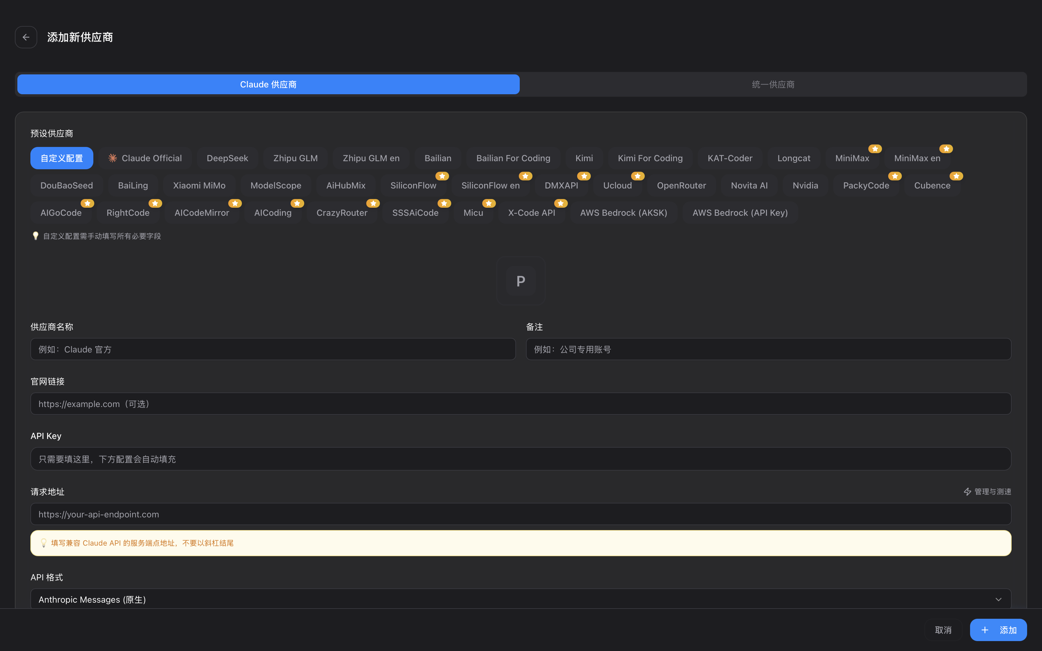Switch to the Claude 供应商 tab
The width and height of the screenshot is (1042, 651).
tap(268, 84)
